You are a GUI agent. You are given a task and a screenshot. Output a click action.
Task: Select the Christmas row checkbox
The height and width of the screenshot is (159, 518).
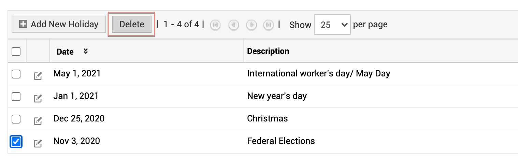tap(16, 119)
